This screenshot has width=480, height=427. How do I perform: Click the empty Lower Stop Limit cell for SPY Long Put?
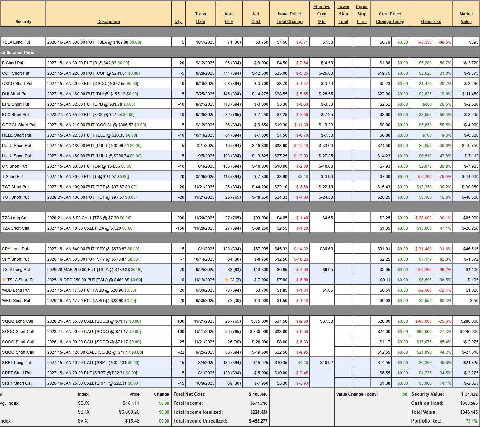click(343, 249)
